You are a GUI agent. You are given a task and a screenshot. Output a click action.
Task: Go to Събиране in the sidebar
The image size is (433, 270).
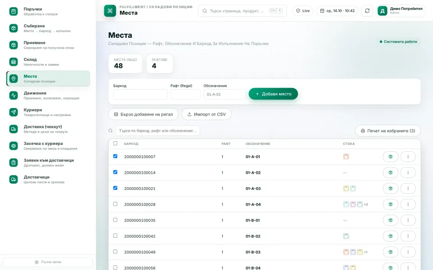tap(48, 28)
